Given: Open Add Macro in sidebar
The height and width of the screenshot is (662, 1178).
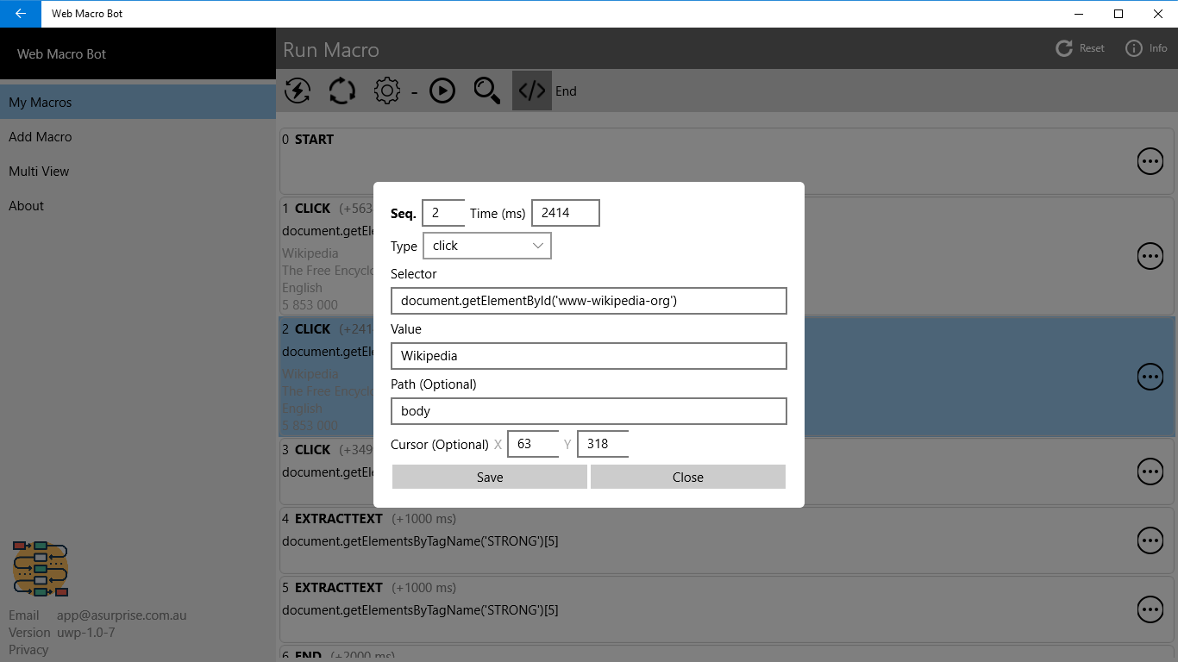Looking at the screenshot, I should pos(138,136).
